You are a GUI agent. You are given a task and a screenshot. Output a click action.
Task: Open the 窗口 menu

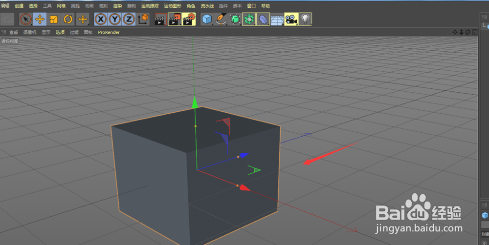pyautogui.click(x=251, y=6)
